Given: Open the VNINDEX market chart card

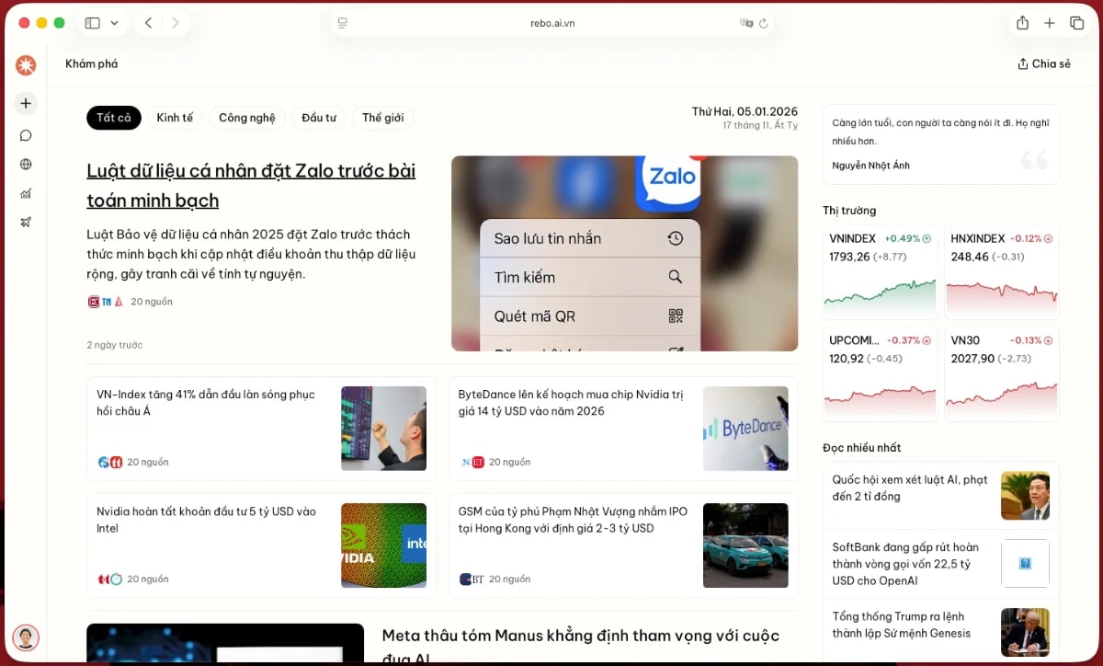Looking at the screenshot, I should click(881, 270).
